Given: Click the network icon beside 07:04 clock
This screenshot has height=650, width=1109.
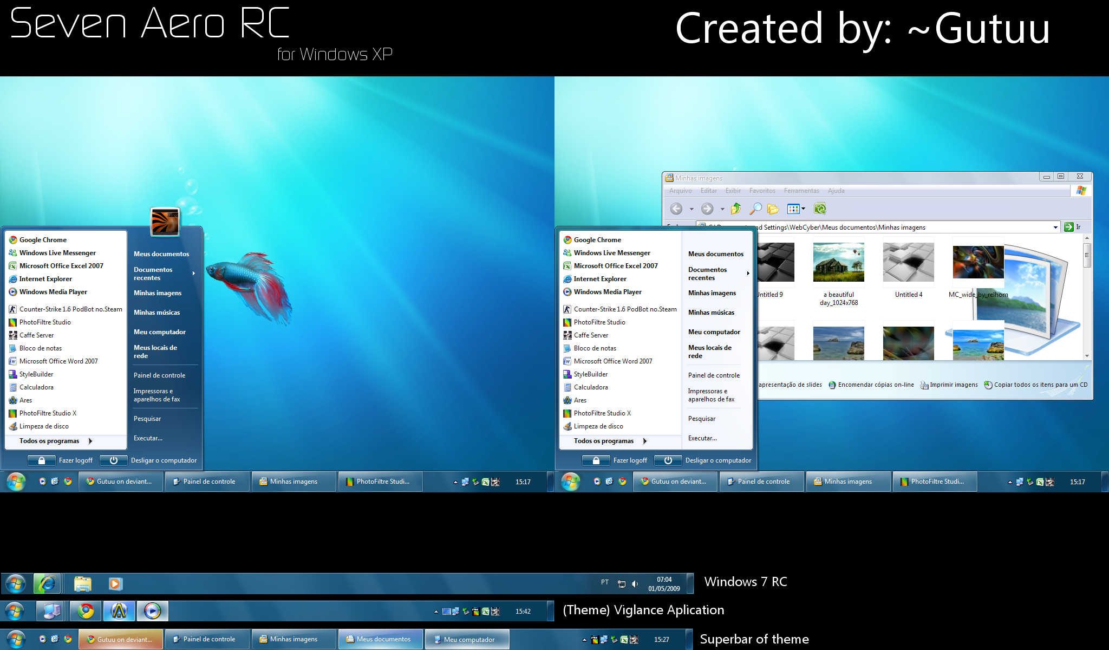Looking at the screenshot, I should [x=622, y=584].
